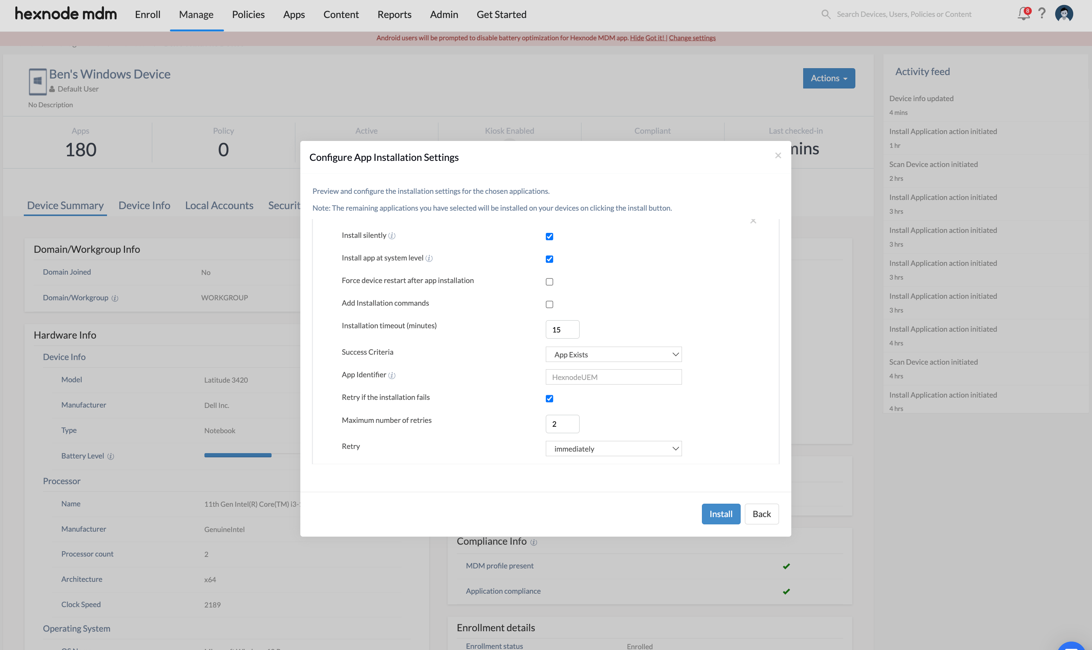Click the search magnifier icon
The image size is (1092, 650).
(x=826, y=14)
